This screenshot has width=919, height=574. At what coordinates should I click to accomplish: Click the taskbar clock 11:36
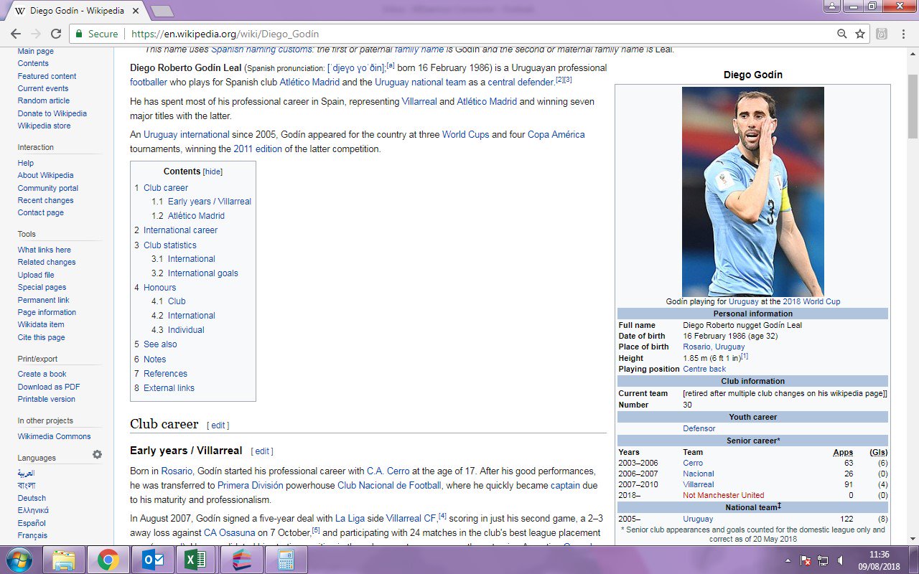(x=879, y=555)
